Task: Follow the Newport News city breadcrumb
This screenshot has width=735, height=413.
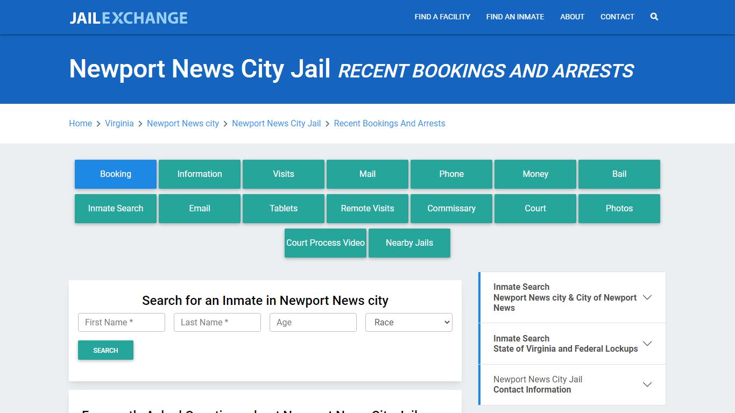Action: pos(183,123)
